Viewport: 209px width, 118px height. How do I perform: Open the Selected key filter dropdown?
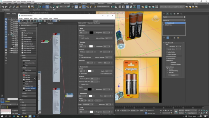point(191,110)
